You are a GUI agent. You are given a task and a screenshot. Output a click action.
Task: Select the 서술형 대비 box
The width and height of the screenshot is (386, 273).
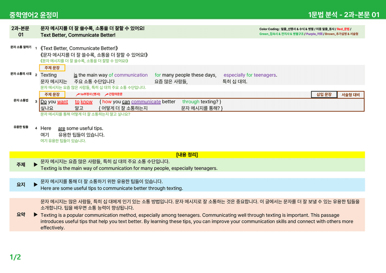point(350,95)
